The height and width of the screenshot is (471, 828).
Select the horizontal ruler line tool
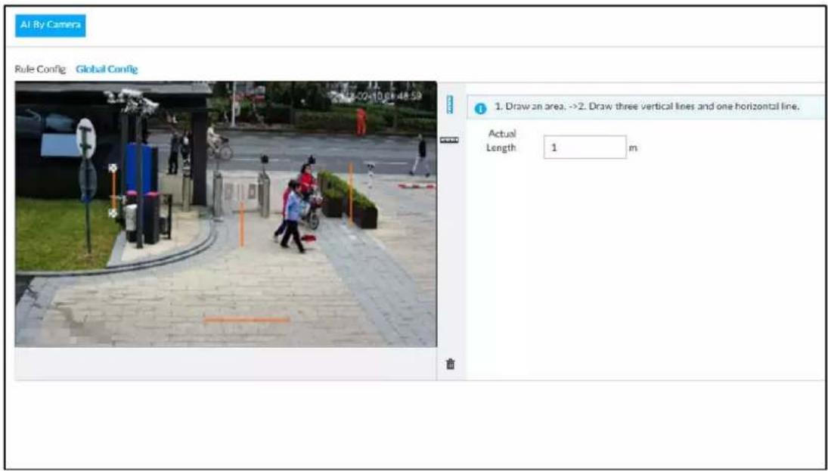tap(449, 140)
